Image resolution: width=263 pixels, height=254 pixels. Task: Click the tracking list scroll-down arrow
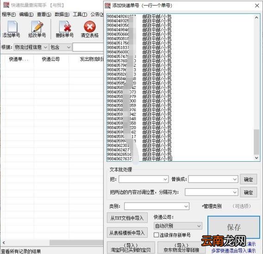point(257,158)
